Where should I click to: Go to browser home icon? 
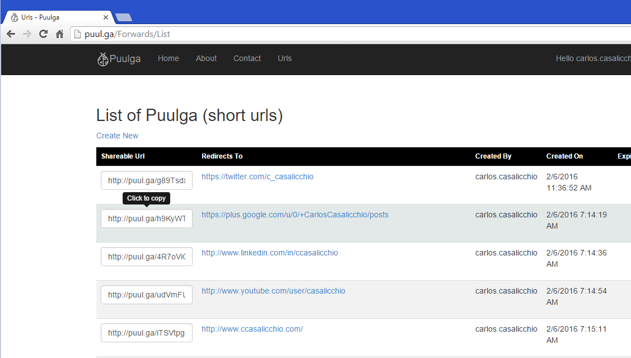59,34
